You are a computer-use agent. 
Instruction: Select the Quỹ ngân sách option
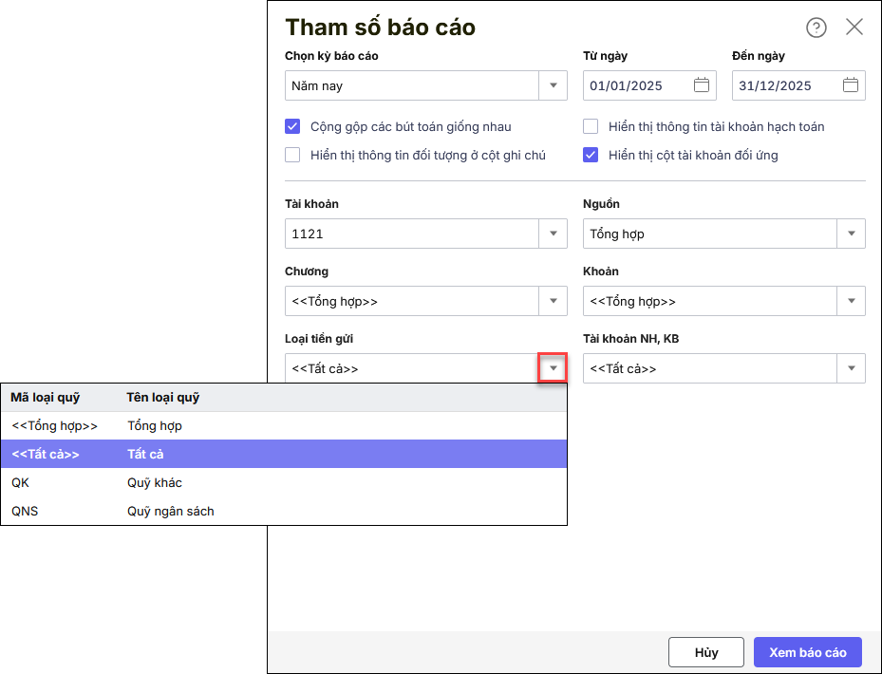171,512
